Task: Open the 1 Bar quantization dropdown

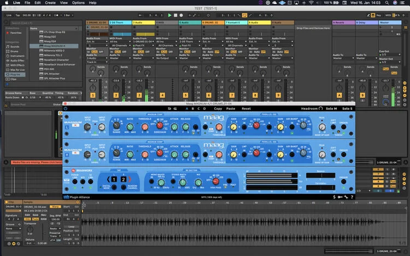Action: pos(68,15)
